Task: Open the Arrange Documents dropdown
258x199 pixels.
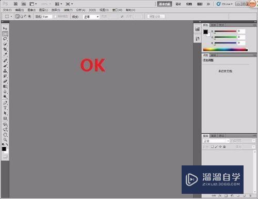Action: coord(58,4)
